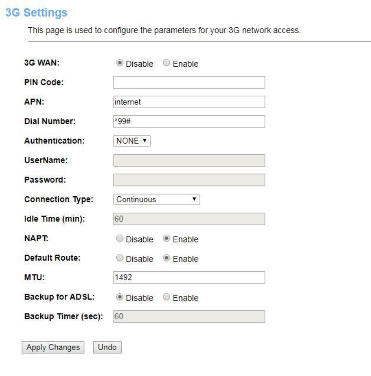Click the MTU input field
The image size is (371, 376).
(189, 278)
